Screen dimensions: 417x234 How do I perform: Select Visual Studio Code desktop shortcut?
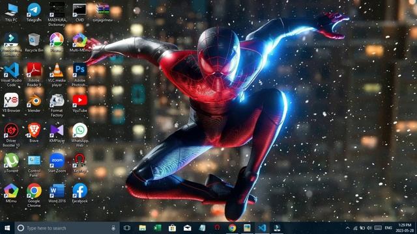11,75
